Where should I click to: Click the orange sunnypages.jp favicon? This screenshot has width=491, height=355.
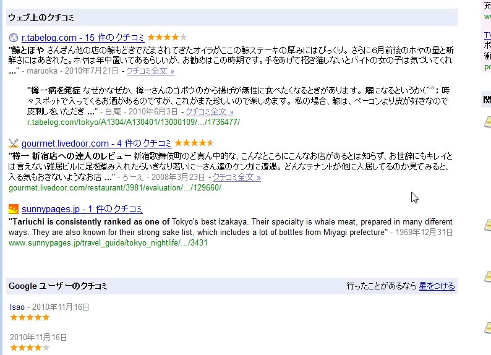(x=14, y=209)
